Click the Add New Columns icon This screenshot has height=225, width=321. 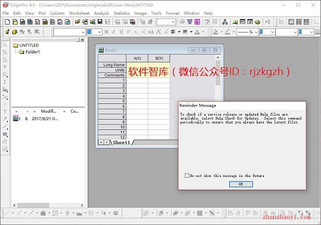click(x=267, y=22)
